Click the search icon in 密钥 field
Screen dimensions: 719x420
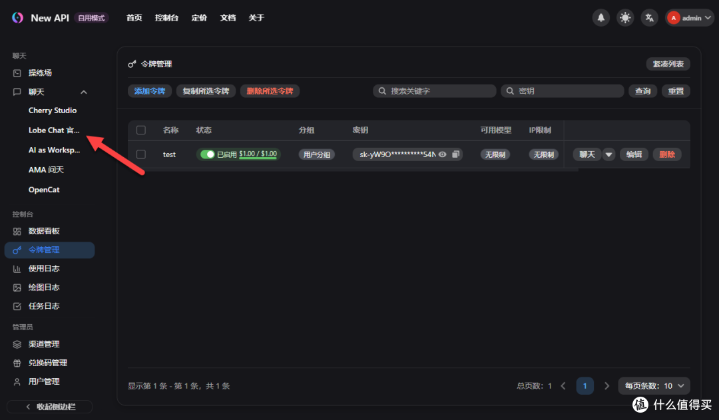click(510, 91)
